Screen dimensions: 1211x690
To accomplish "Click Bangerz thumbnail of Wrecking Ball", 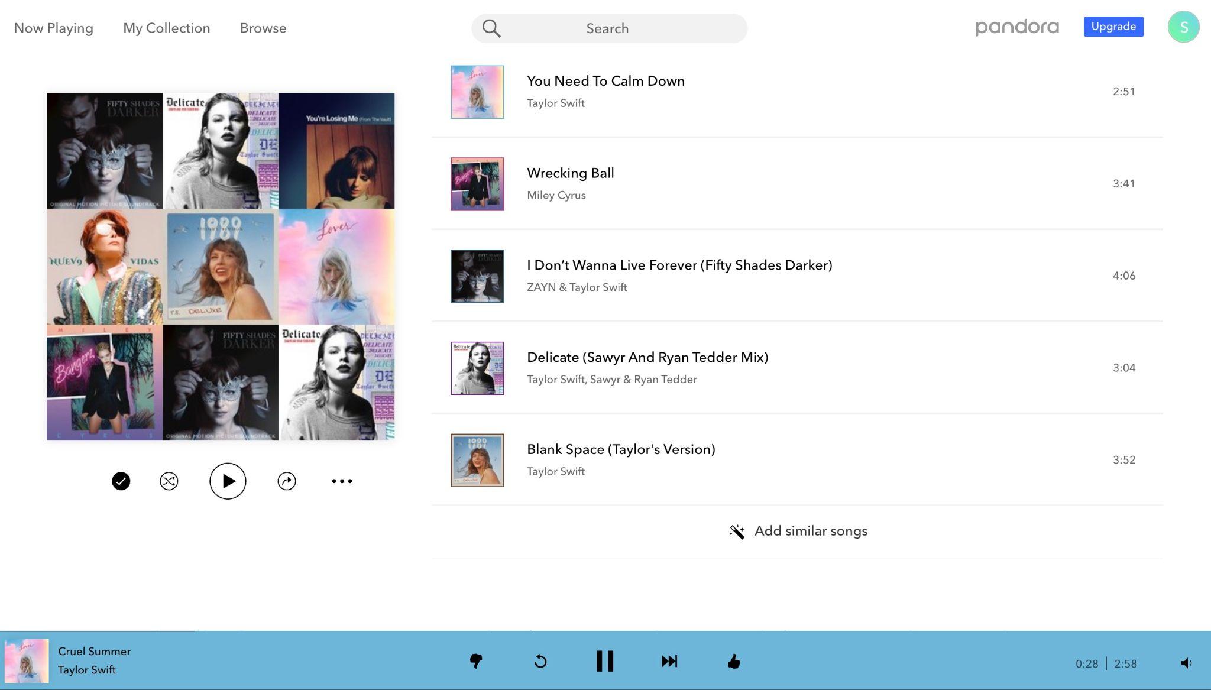I will pos(477,184).
